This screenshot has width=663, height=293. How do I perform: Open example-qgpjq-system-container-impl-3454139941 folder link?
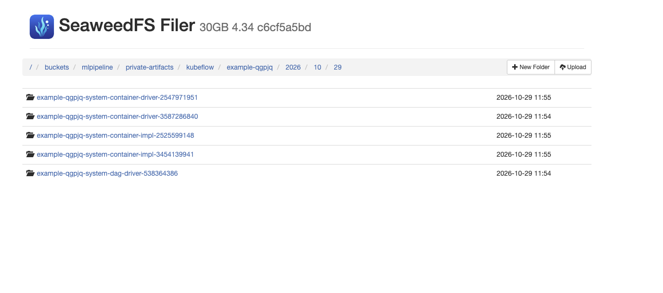point(115,154)
